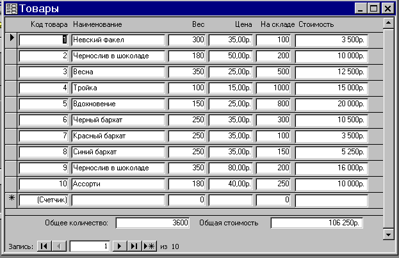Select row selector for Синий бархат
This screenshot has width=399, height=258.
tap(11, 152)
